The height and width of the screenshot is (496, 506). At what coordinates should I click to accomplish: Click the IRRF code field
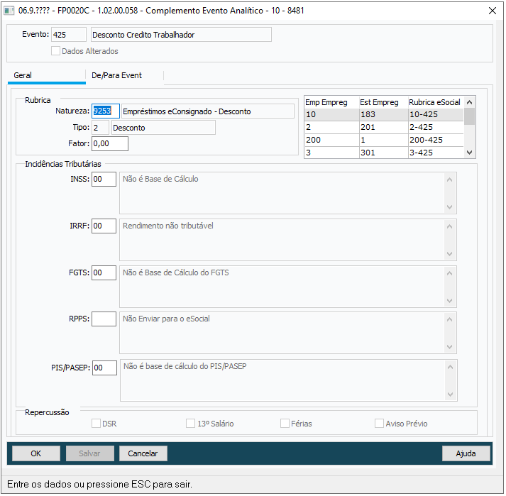pos(104,226)
